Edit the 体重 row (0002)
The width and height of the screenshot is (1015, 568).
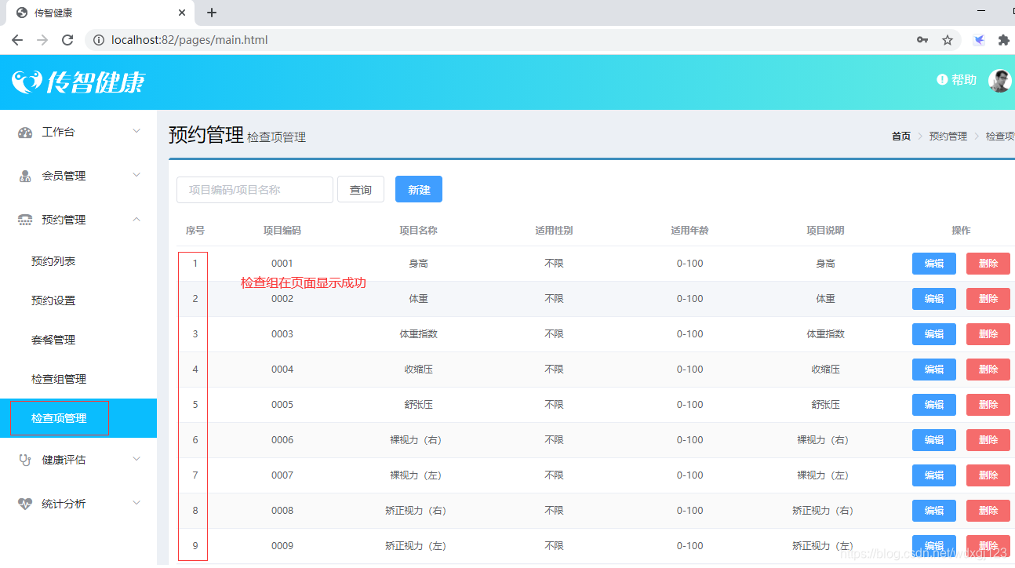(x=934, y=299)
